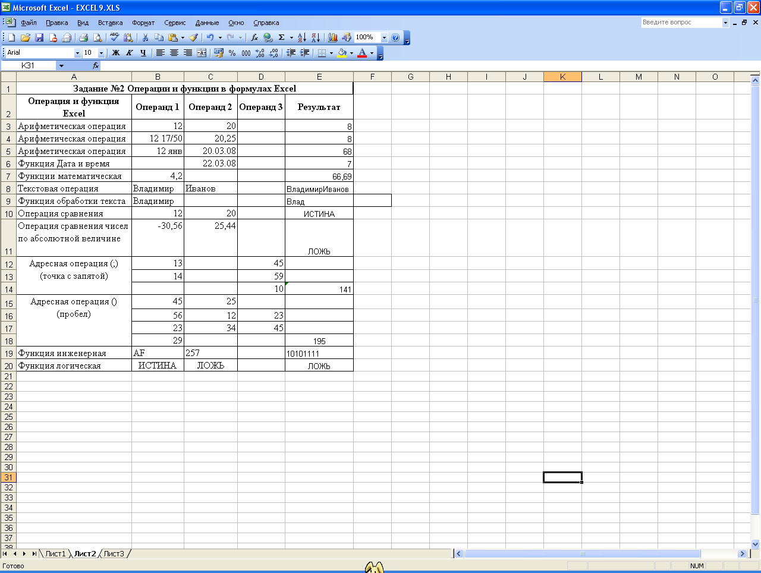Create a new workbook with New icon
The image size is (761, 573).
[11, 37]
